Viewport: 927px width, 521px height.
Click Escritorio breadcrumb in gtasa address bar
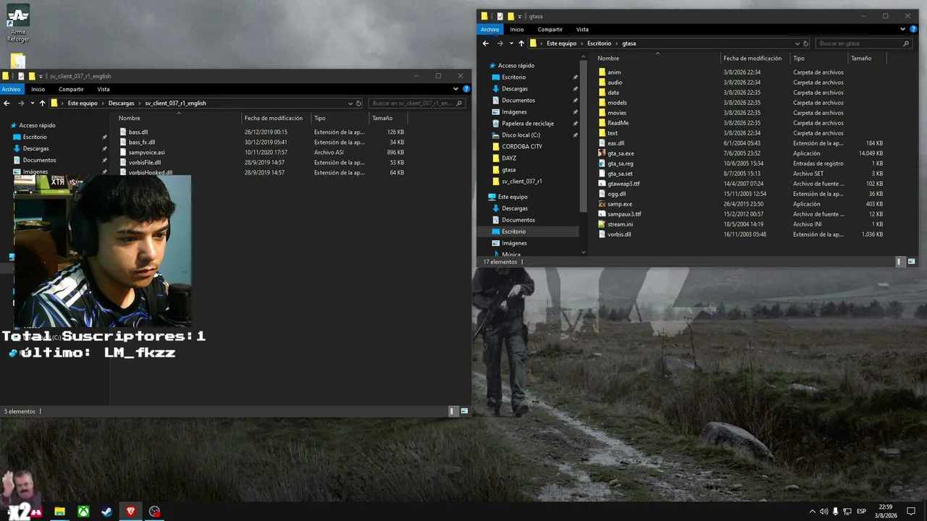pos(599,43)
